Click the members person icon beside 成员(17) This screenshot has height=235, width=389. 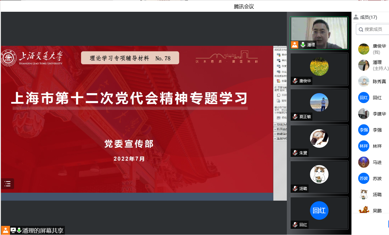[x=356, y=17]
